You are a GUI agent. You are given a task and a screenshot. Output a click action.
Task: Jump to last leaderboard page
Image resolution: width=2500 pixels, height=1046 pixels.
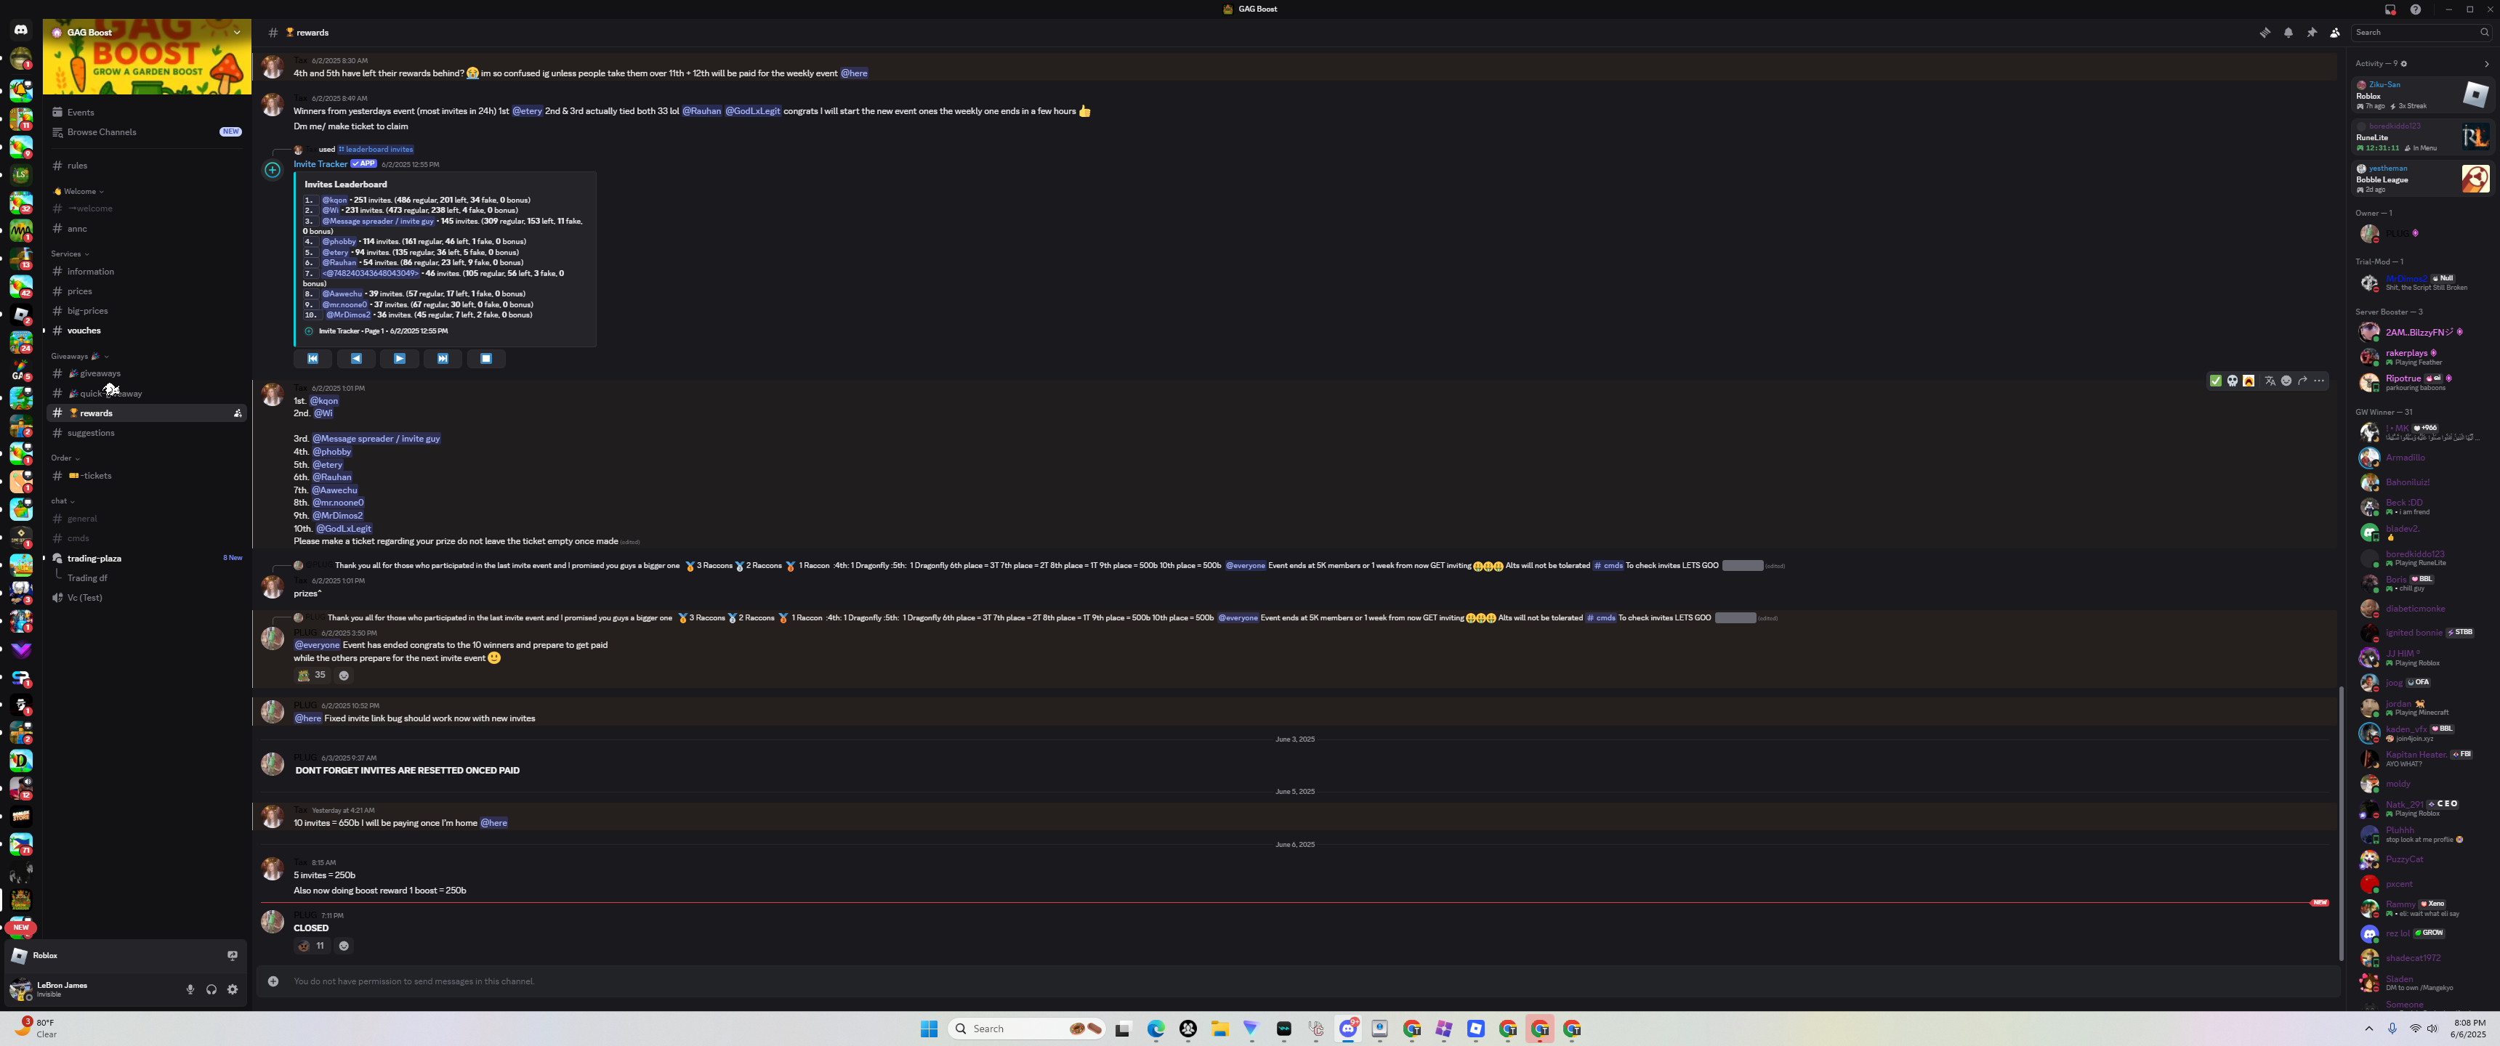[443, 359]
